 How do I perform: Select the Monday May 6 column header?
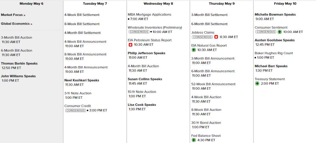tap(31, 4)
